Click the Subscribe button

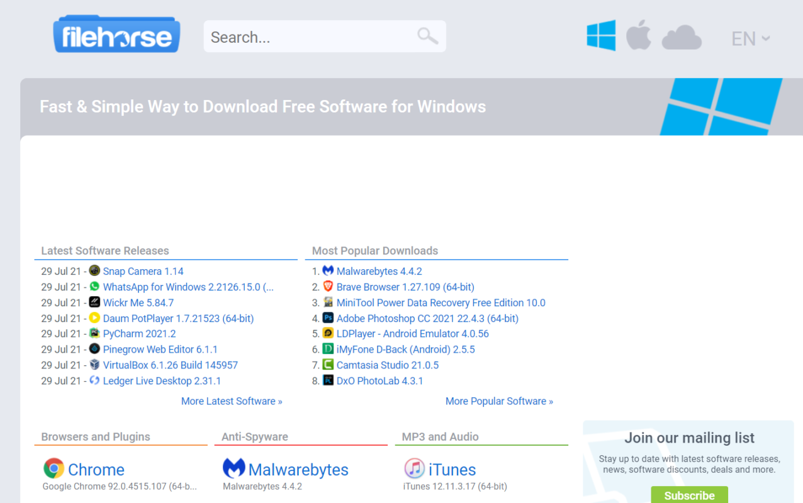pos(689,495)
